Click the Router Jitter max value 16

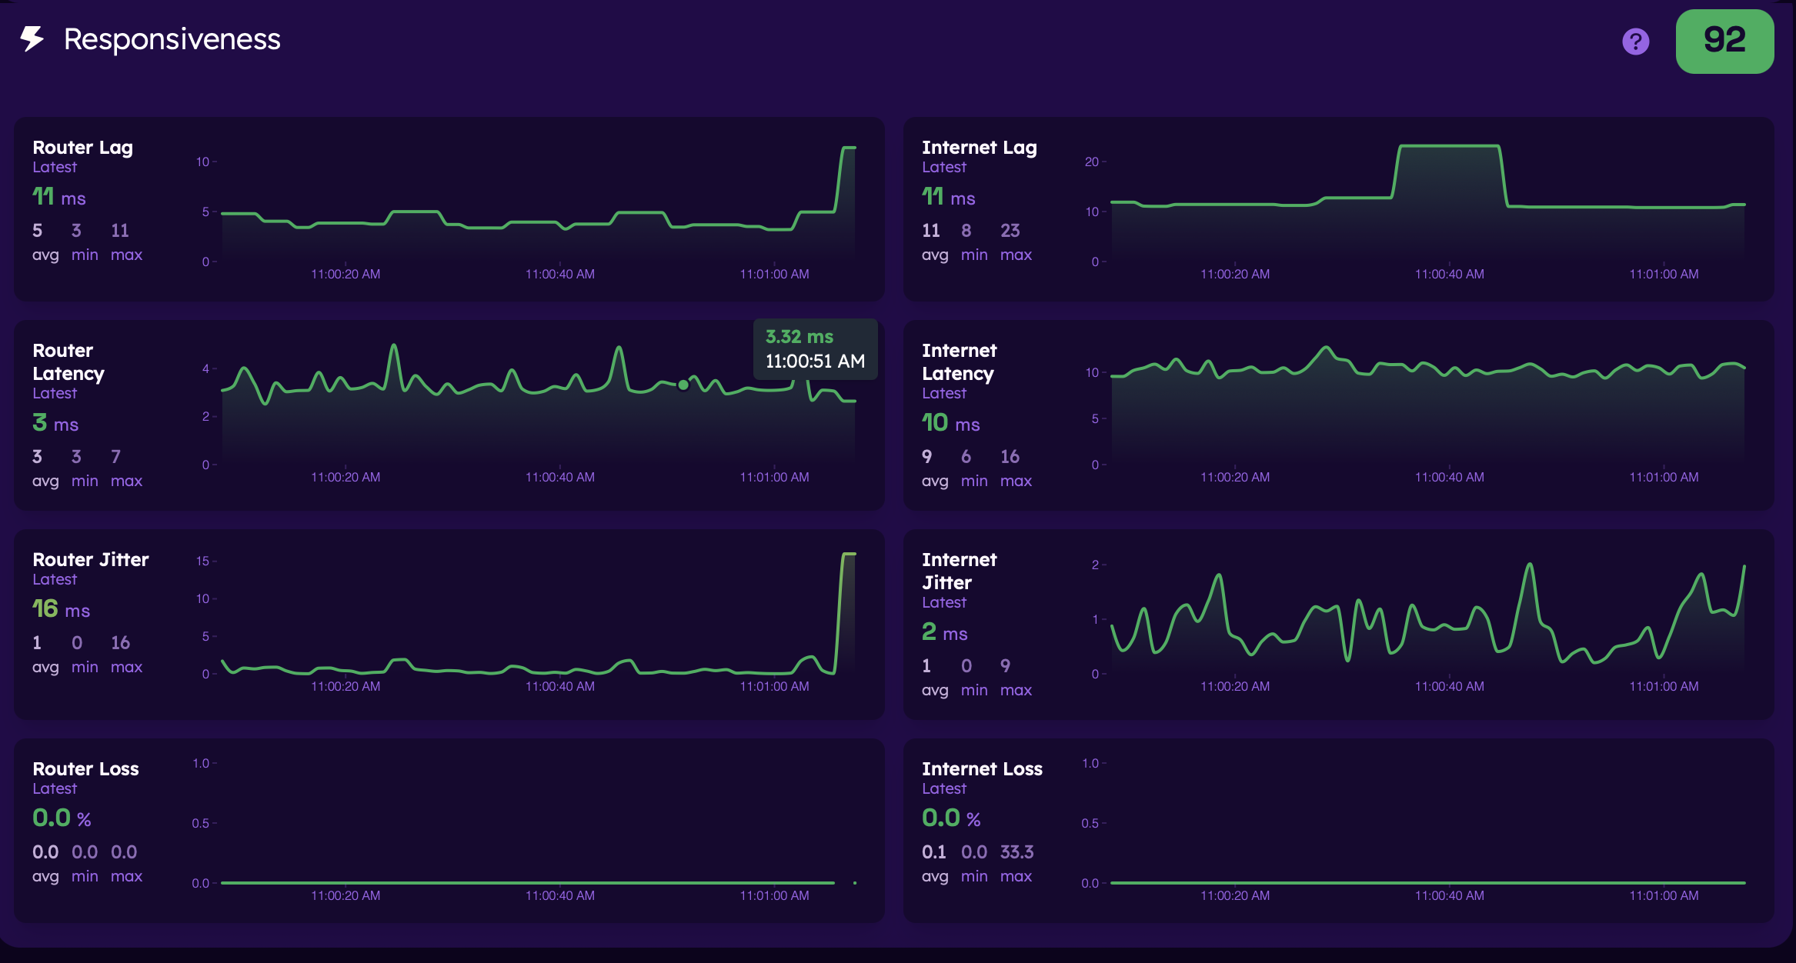tap(120, 642)
